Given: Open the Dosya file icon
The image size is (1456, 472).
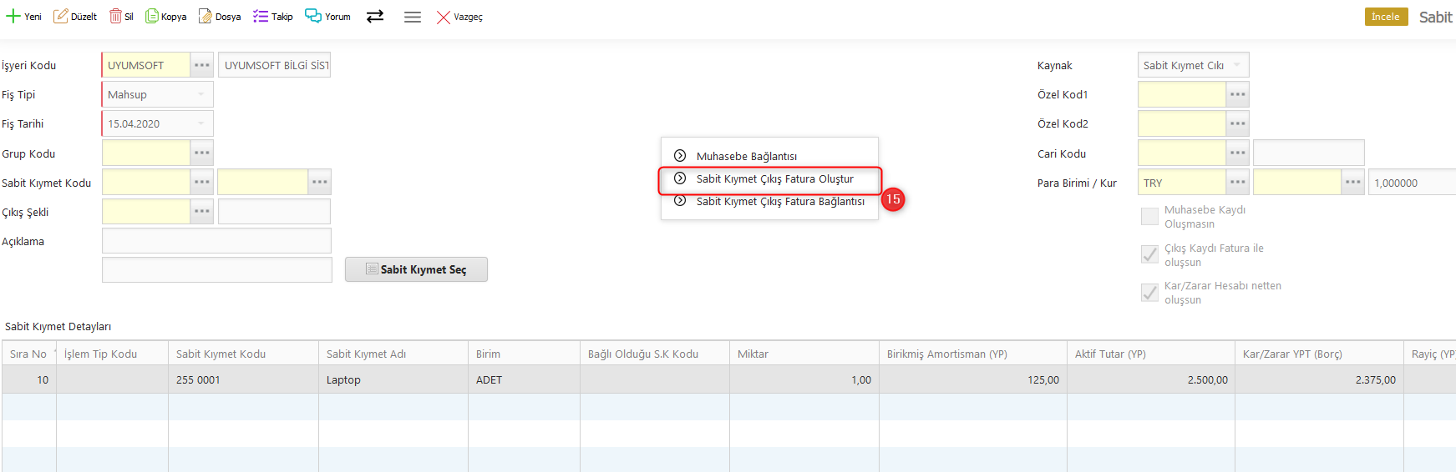Looking at the screenshot, I should click(x=205, y=17).
